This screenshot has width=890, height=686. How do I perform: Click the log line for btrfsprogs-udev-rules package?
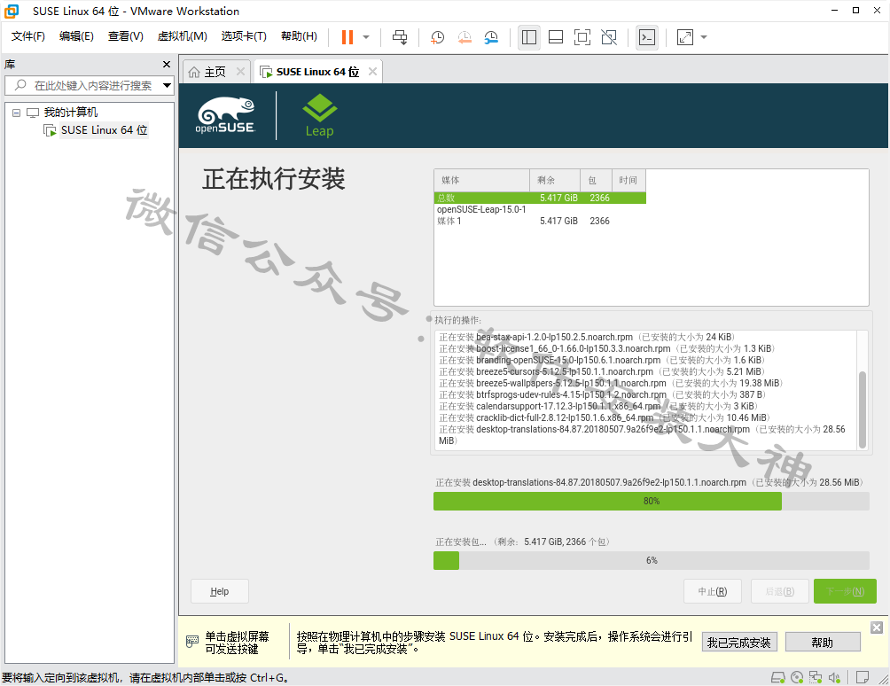pos(603,395)
